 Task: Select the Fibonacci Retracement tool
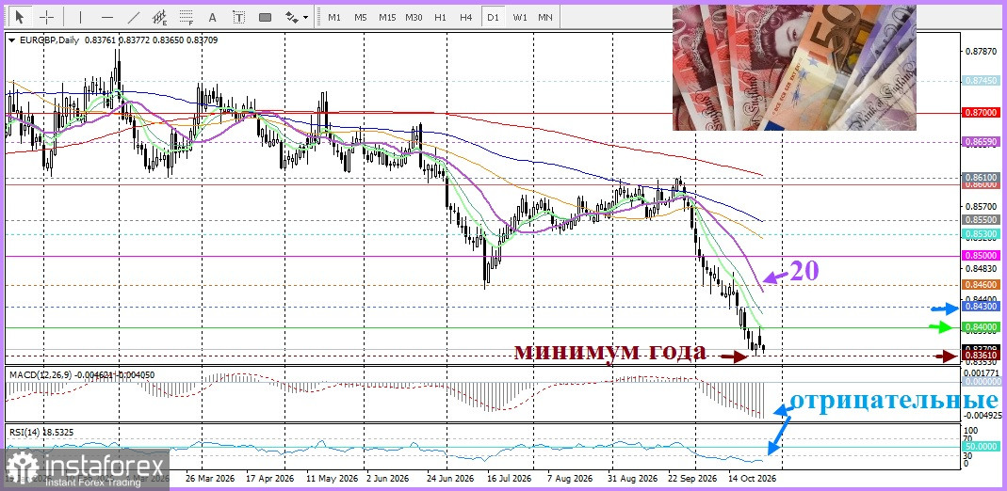187,17
